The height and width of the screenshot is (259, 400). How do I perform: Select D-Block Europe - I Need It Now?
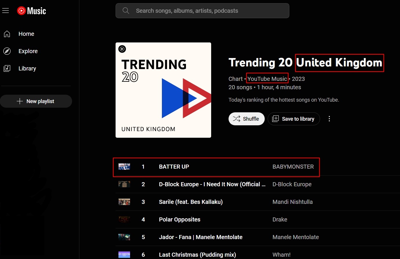pyautogui.click(x=212, y=184)
